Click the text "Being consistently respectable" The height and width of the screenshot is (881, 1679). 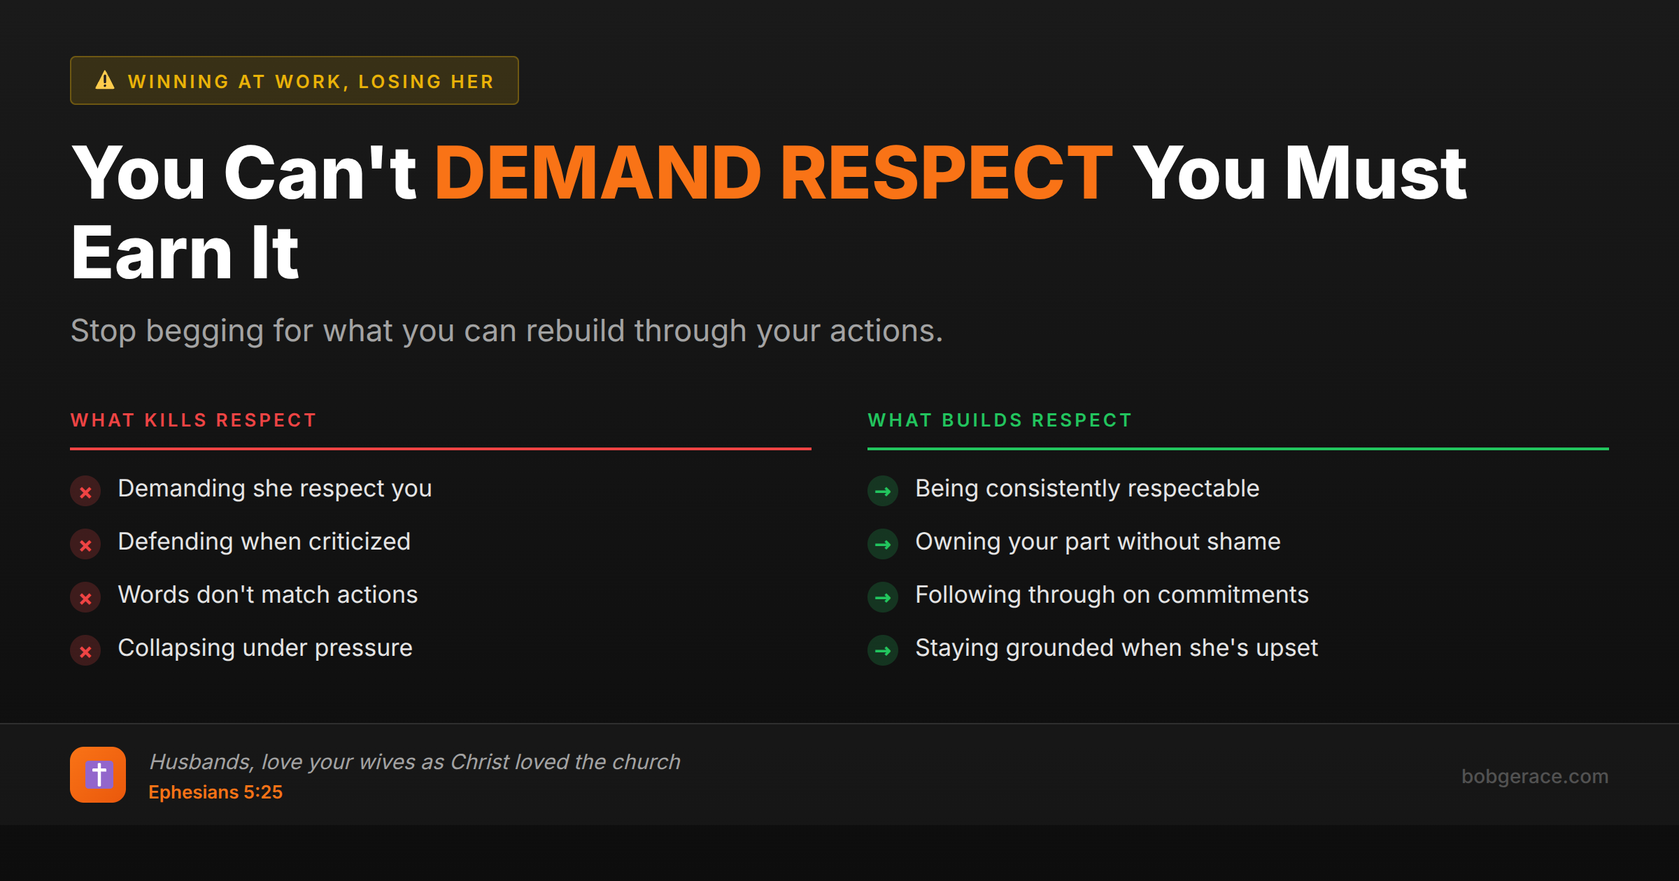pyautogui.click(x=1088, y=489)
